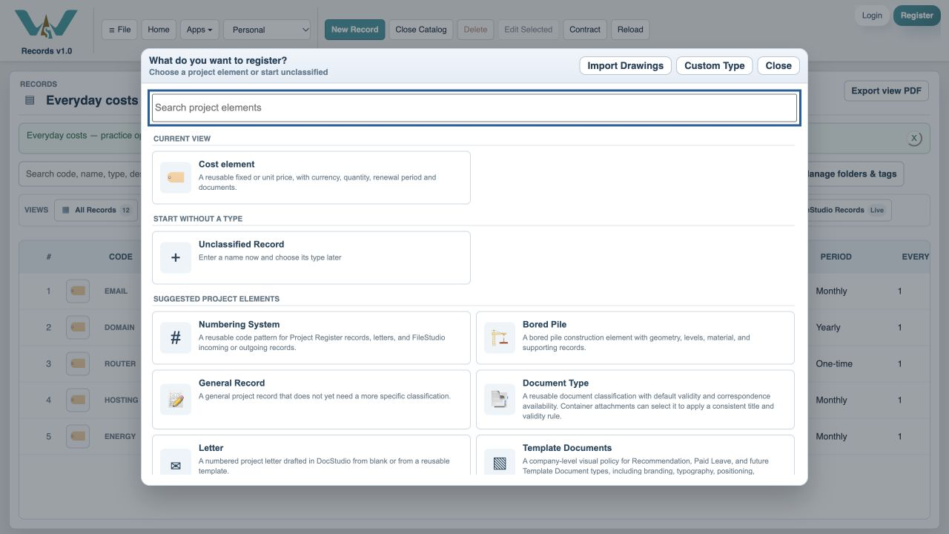Click the Bored Pile crane icon
Screen dimensions: 949x534
(500, 338)
